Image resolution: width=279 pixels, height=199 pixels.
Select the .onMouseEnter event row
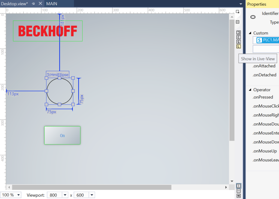tap(266, 133)
